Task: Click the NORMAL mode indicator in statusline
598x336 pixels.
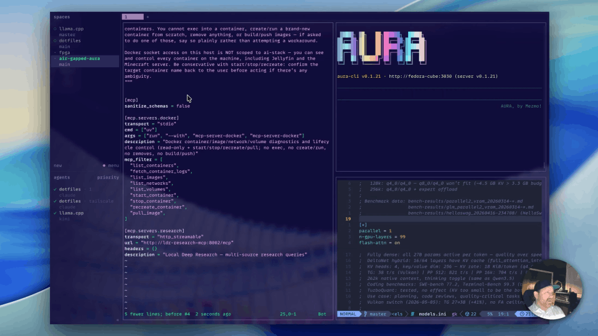Action: coord(348,314)
